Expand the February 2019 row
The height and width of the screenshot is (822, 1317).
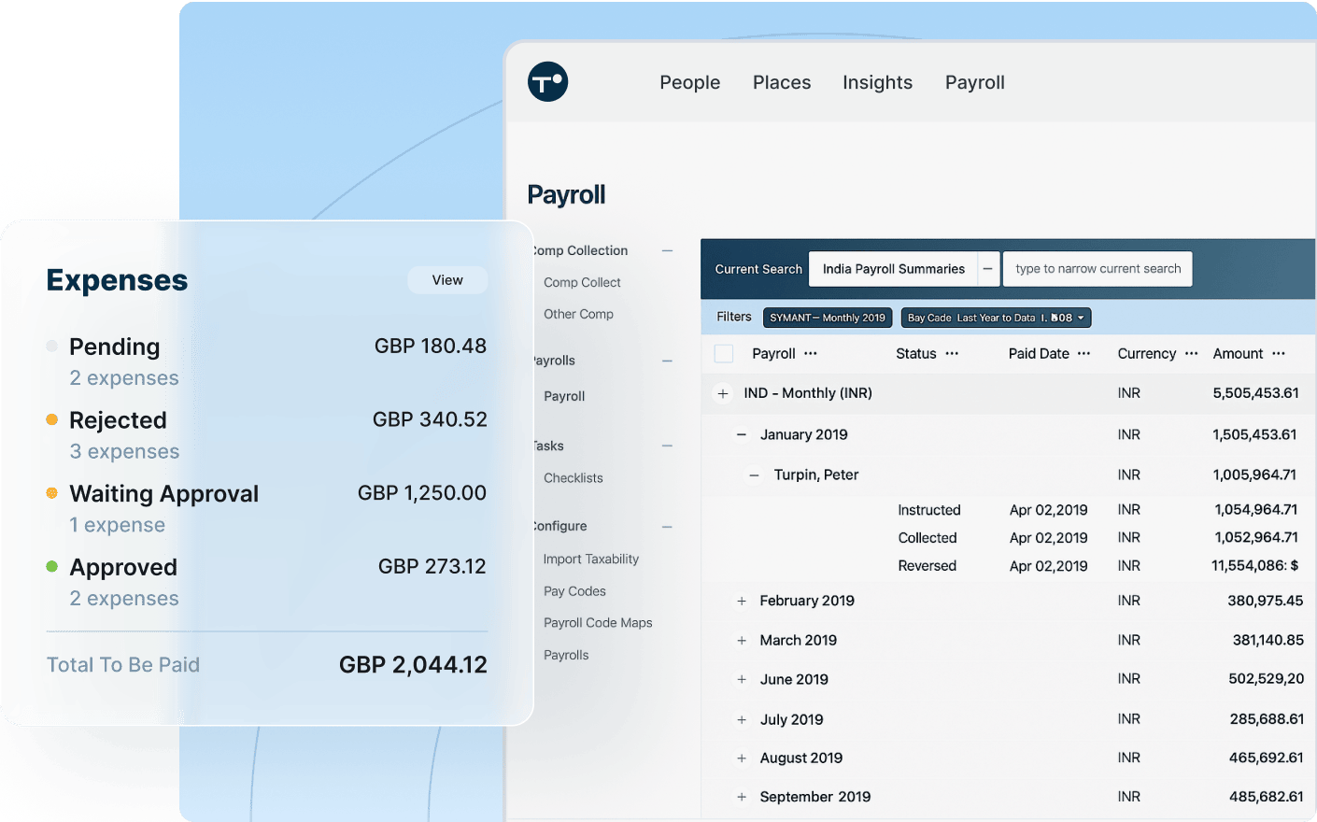point(742,601)
